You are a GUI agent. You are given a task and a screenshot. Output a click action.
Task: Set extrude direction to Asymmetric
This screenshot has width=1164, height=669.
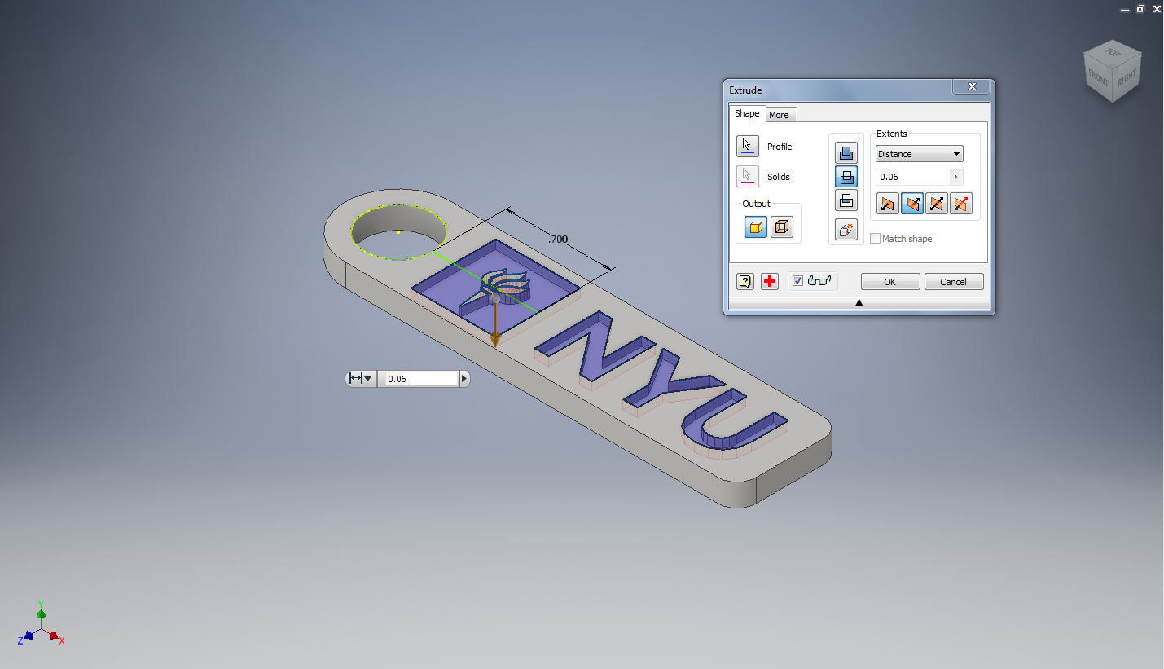pyautogui.click(x=961, y=204)
